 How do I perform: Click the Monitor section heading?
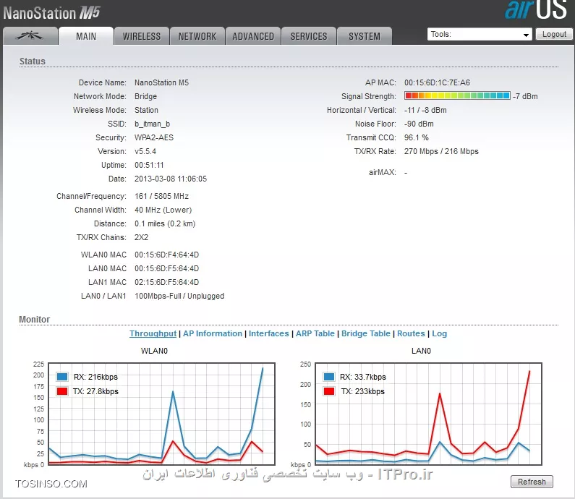(x=35, y=320)
